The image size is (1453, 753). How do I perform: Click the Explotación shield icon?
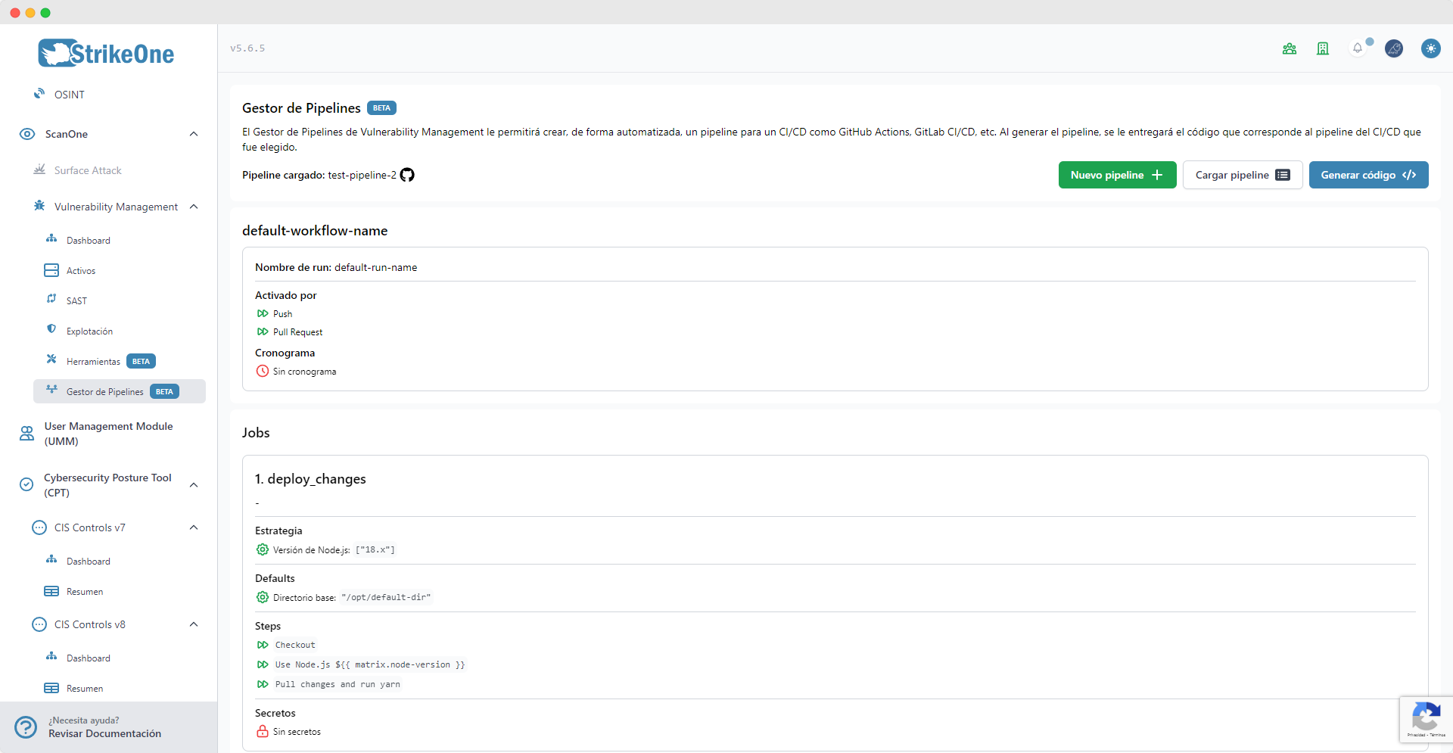(51, 329)
